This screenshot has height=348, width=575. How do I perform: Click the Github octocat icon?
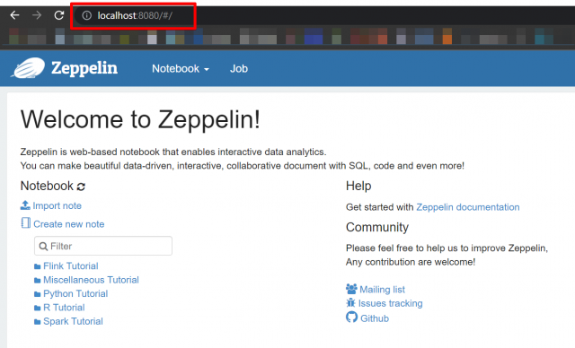[351, 317]
